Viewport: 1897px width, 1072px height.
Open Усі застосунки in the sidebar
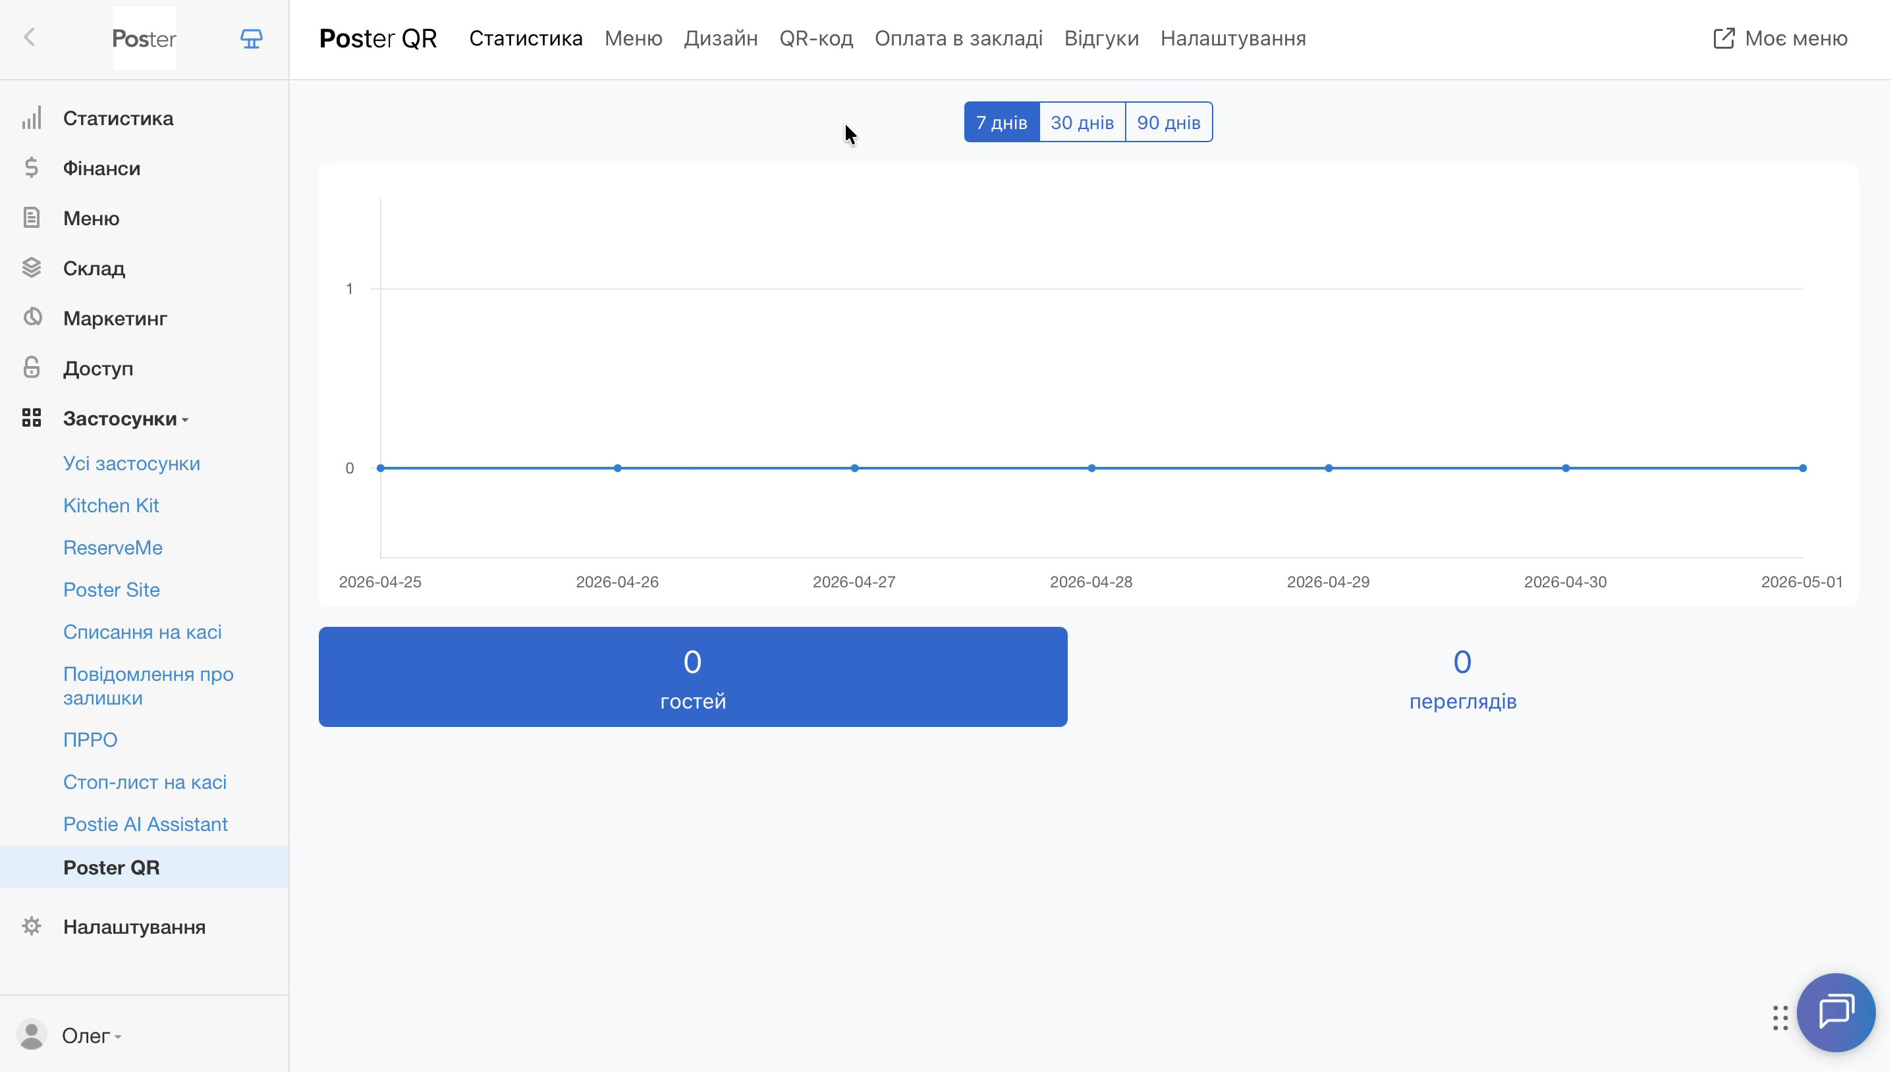[132, 463]
